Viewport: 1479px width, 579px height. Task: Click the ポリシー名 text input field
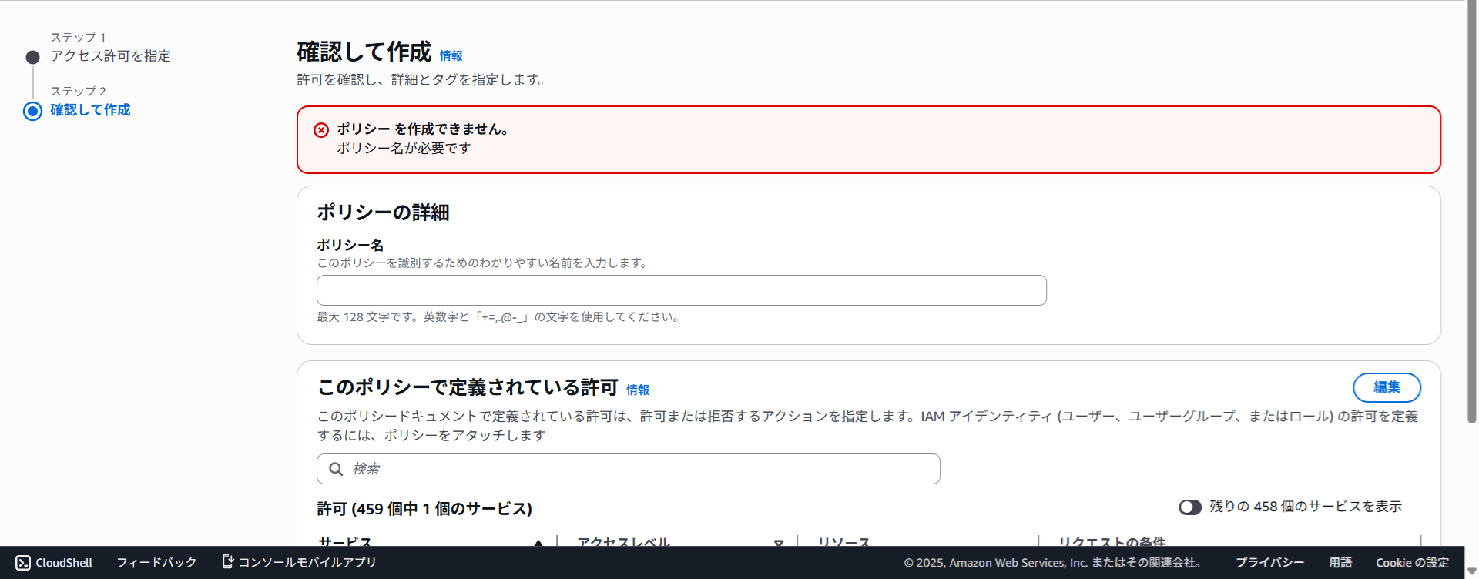click(681, 290)
